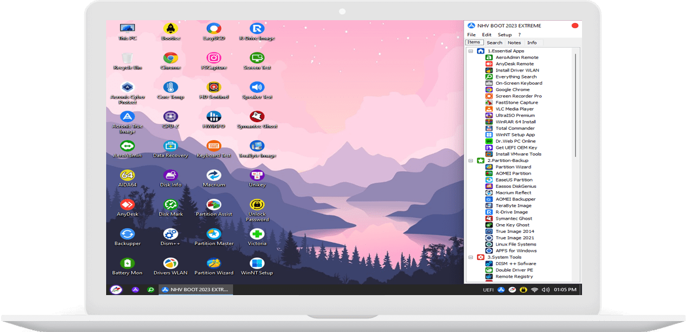687x332 pixels.
Task: Open the HD Sentinel desktop icon
Action: point(214,90)
